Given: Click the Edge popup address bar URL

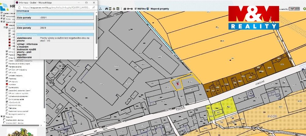Looking at the screenshot, I should coord(57,7).
